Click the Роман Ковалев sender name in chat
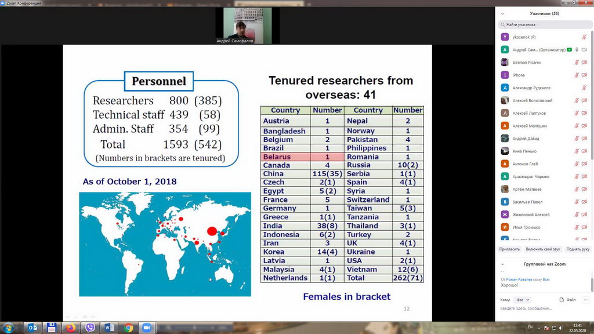 click(x=519, y=279)
